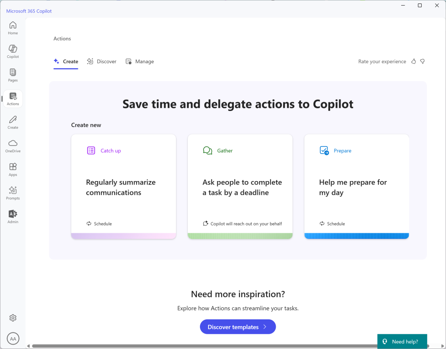Click Save time and delegate actions heading

238,104
